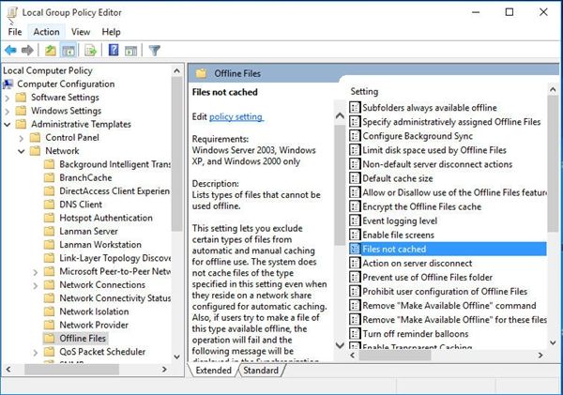
Task: Toggle the Show/Hide Action Pane icon
Action: coord(130,51)
